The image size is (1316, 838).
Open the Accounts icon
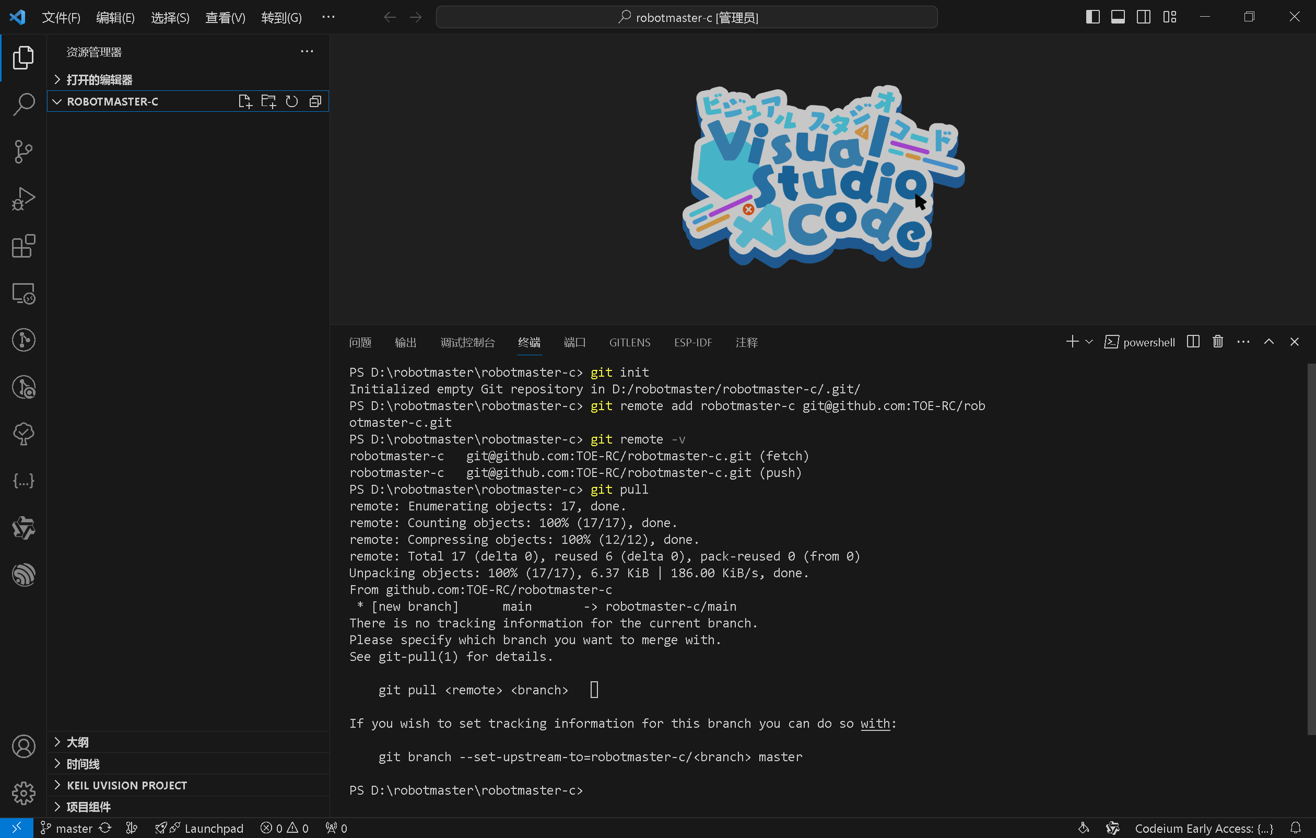click(x=23, y=746)
